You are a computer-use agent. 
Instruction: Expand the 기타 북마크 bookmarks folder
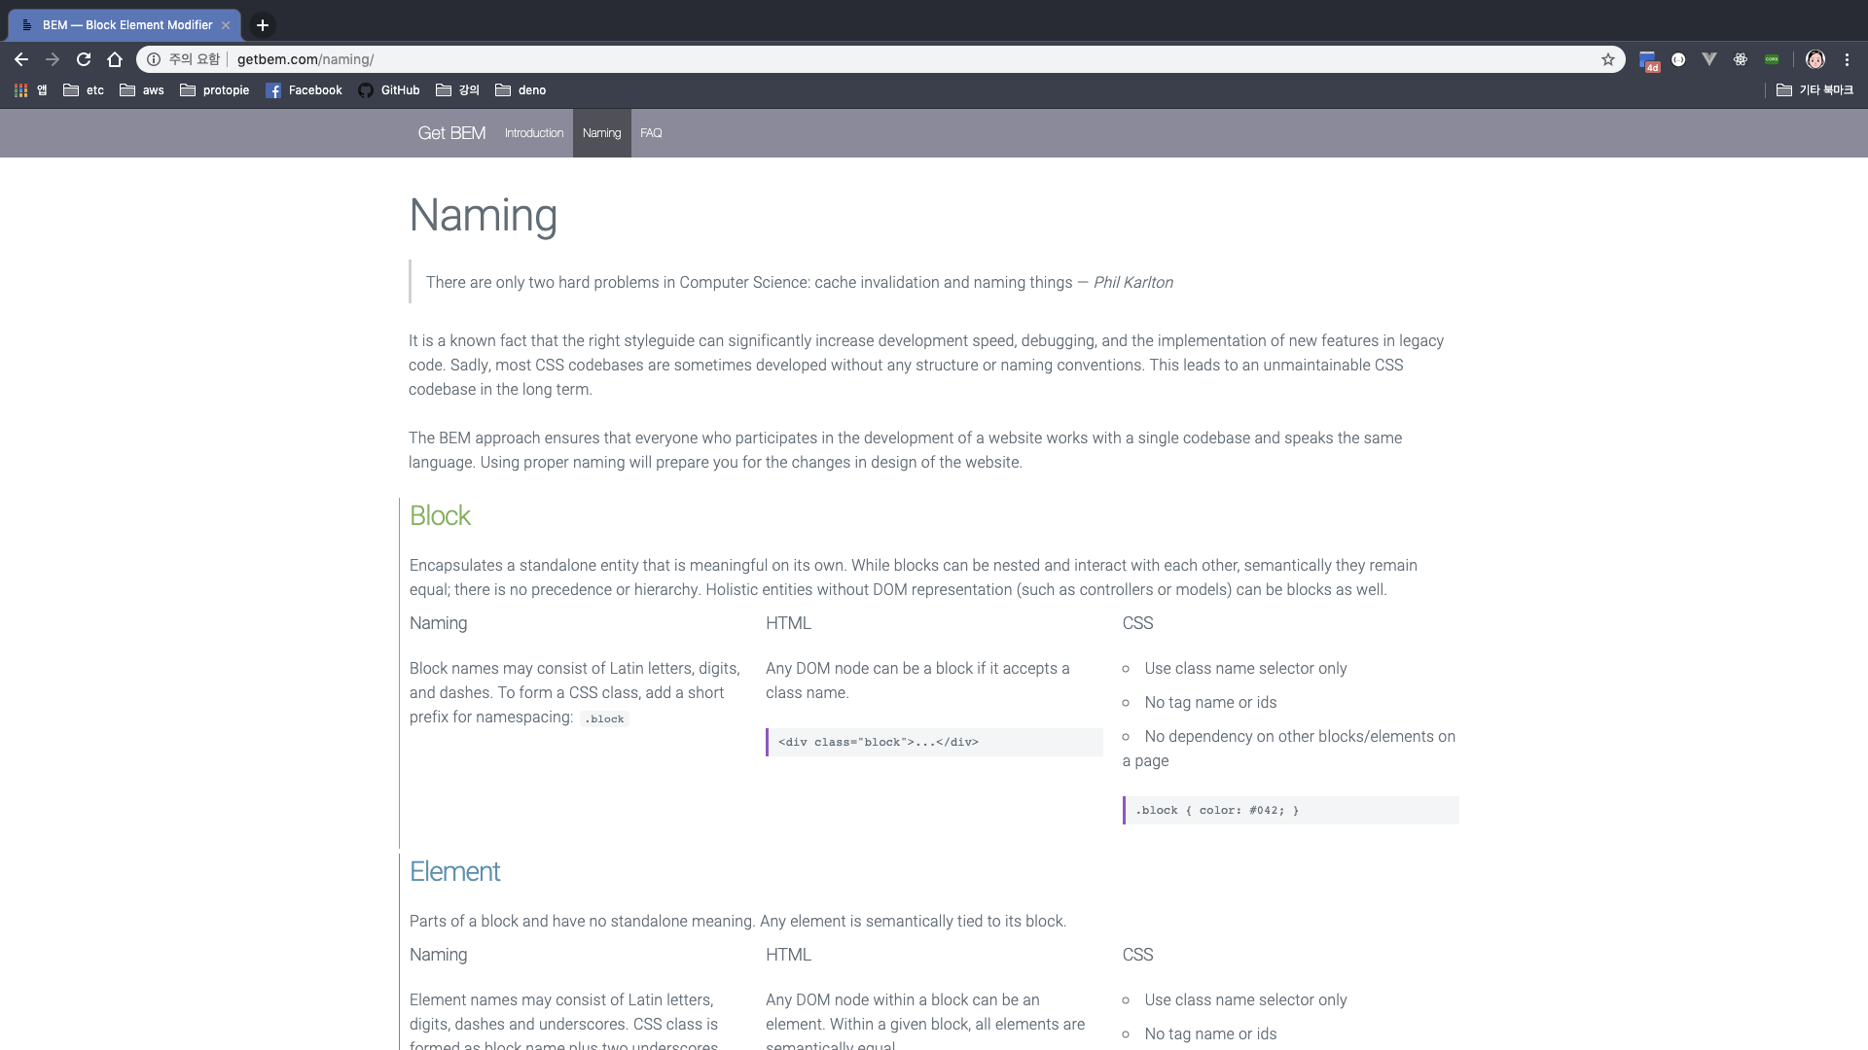(1814, 90)
